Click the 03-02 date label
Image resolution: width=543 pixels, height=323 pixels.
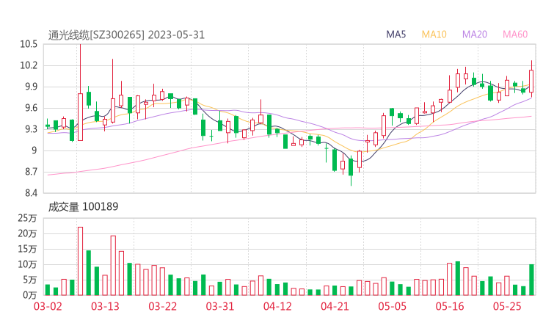(48, 307)
